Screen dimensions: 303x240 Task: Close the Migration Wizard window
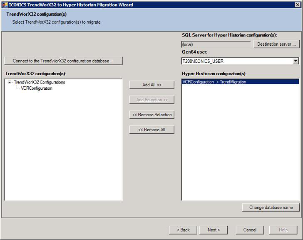pyautogui.click(x=297, y=5)
